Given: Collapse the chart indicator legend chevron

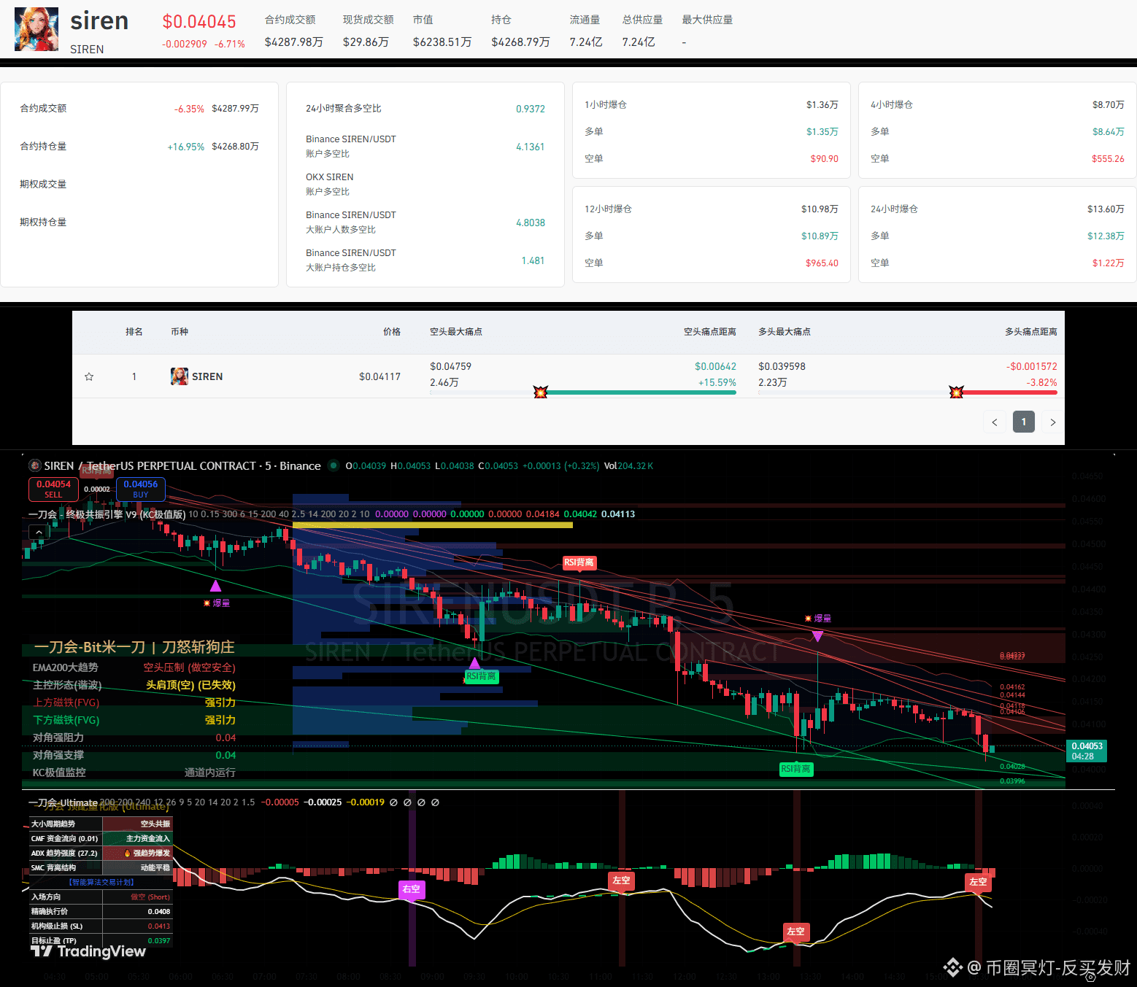Looking at the screenshot, I should point(39,533).
